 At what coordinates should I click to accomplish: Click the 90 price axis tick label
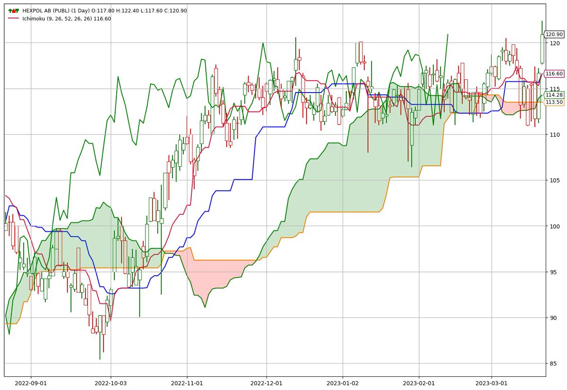click(x=553, y=318)
